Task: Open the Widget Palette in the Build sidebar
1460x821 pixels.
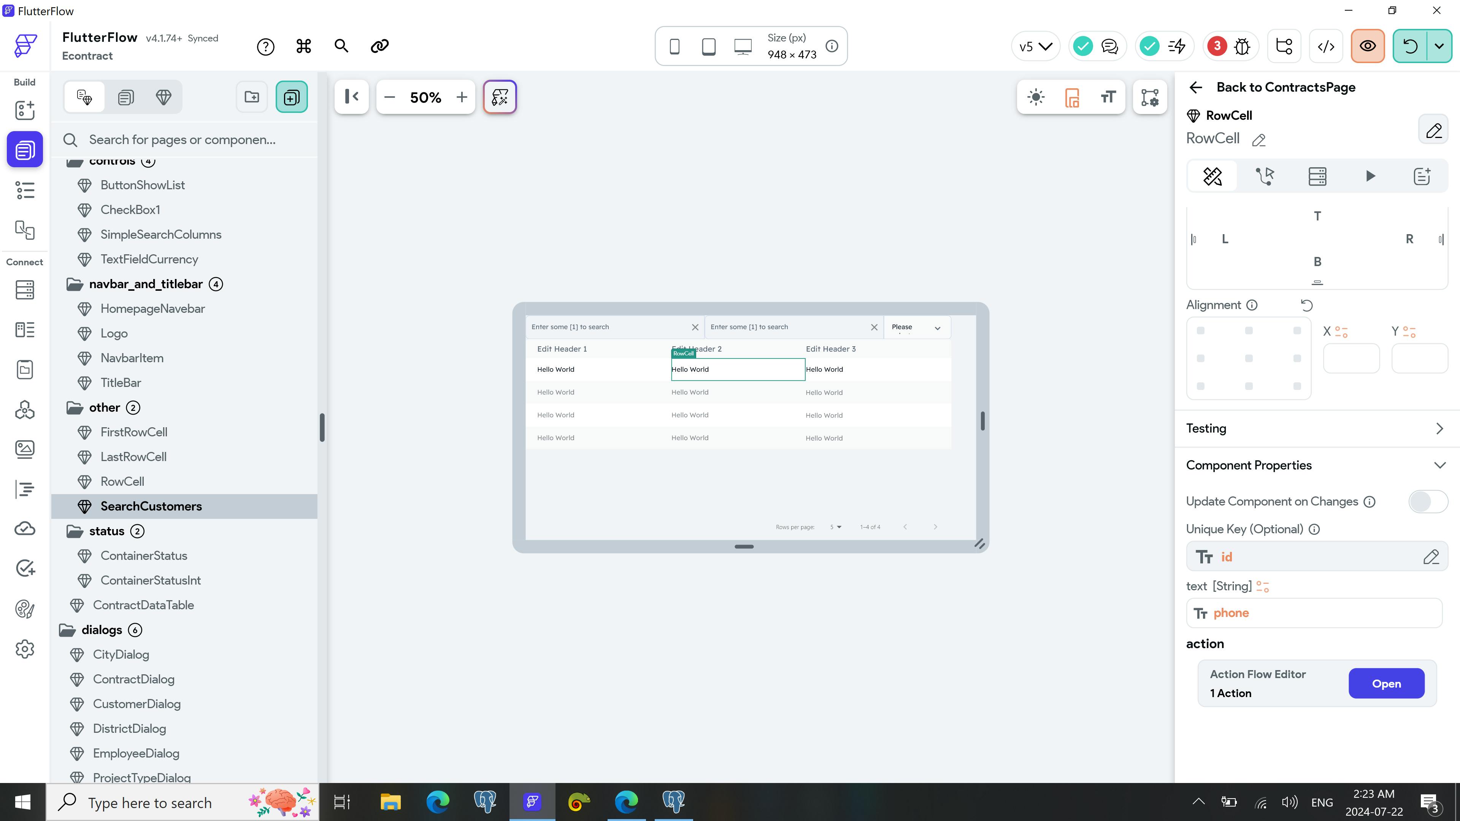Action: click(24, 110)
